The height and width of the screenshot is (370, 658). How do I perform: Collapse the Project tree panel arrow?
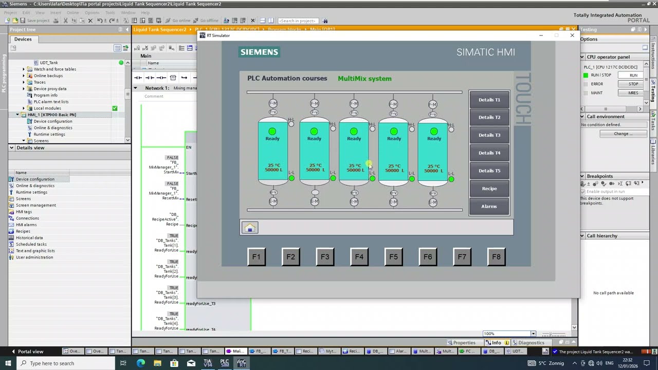coord(127,30)
